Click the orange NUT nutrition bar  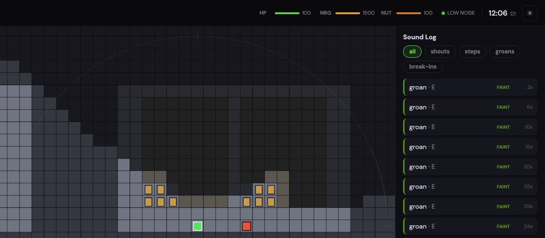click(x=409, y=13)
